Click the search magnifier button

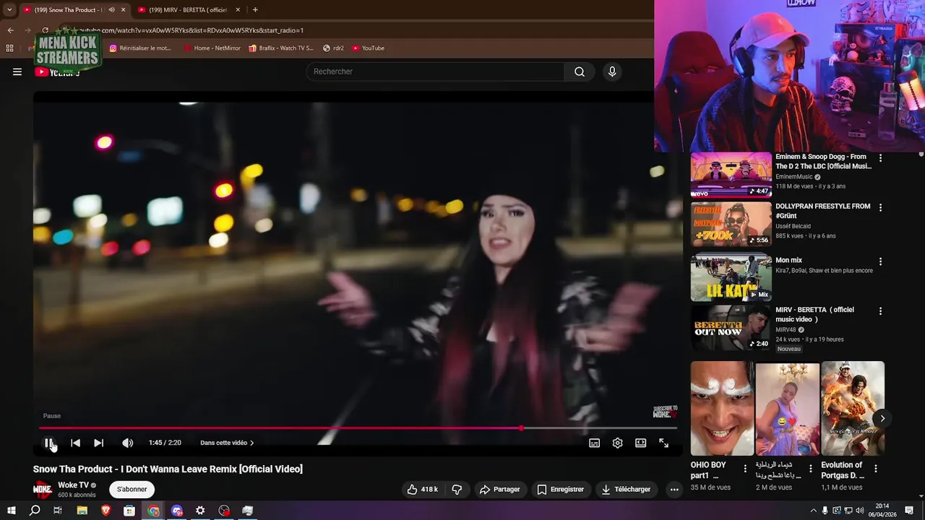pyautogui.click(x=580, y=71)
